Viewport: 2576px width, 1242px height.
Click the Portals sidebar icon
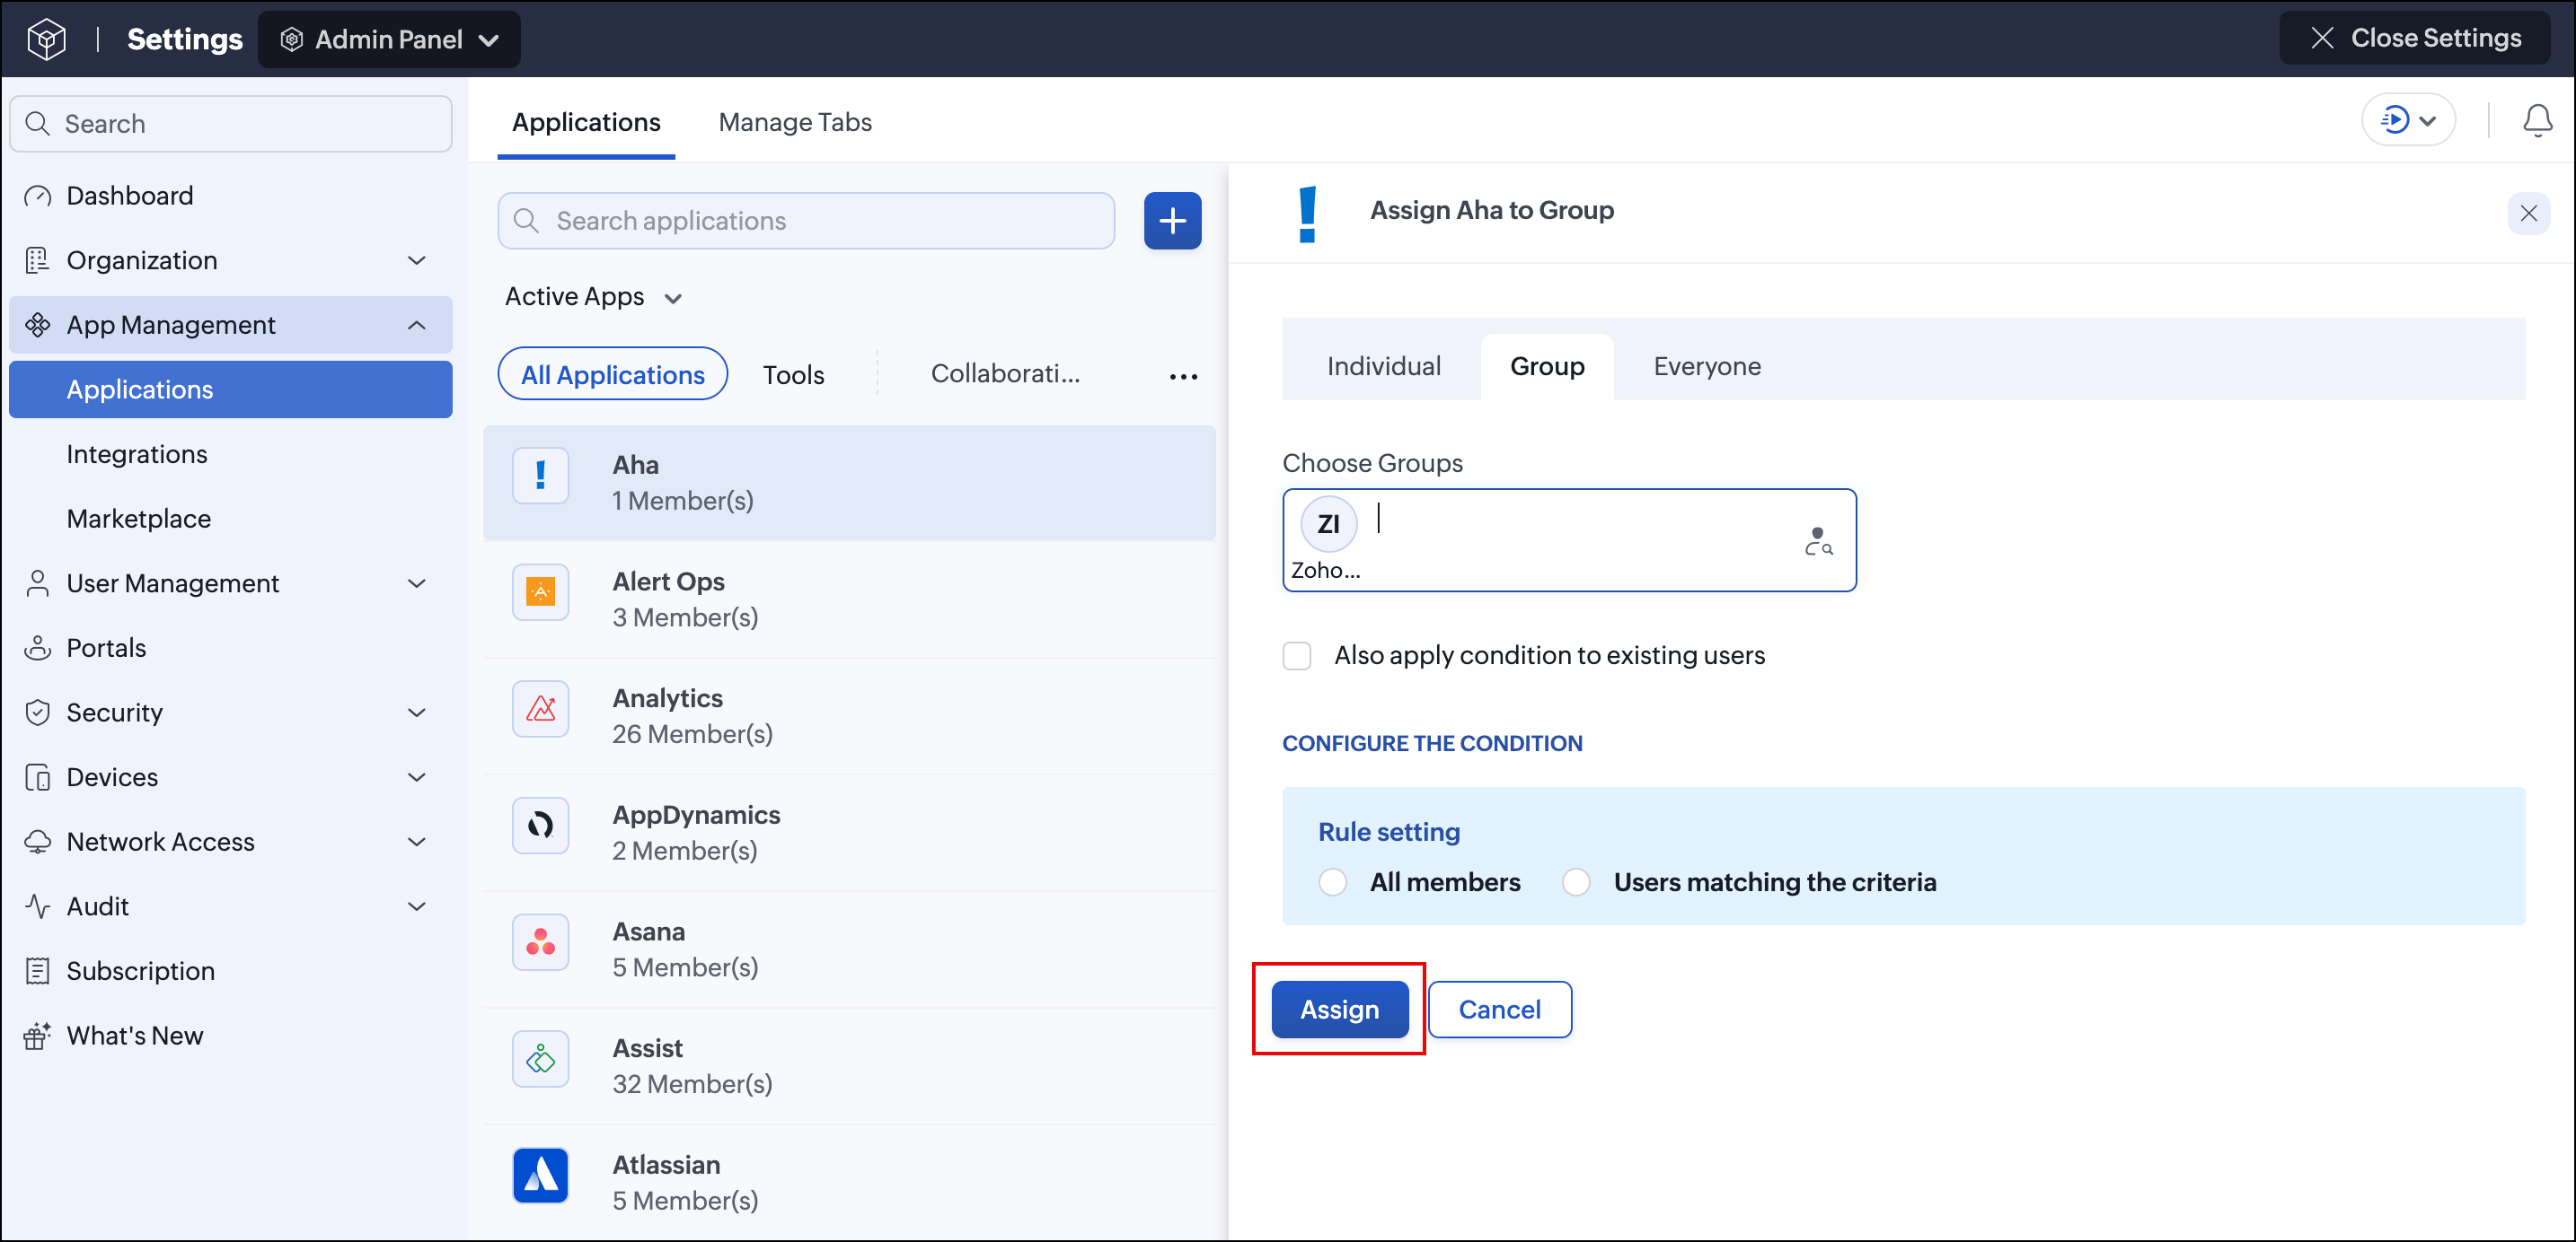37,649
